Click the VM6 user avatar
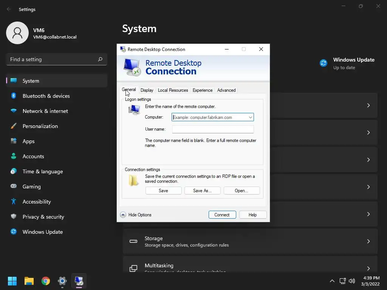 coord(17,33)
